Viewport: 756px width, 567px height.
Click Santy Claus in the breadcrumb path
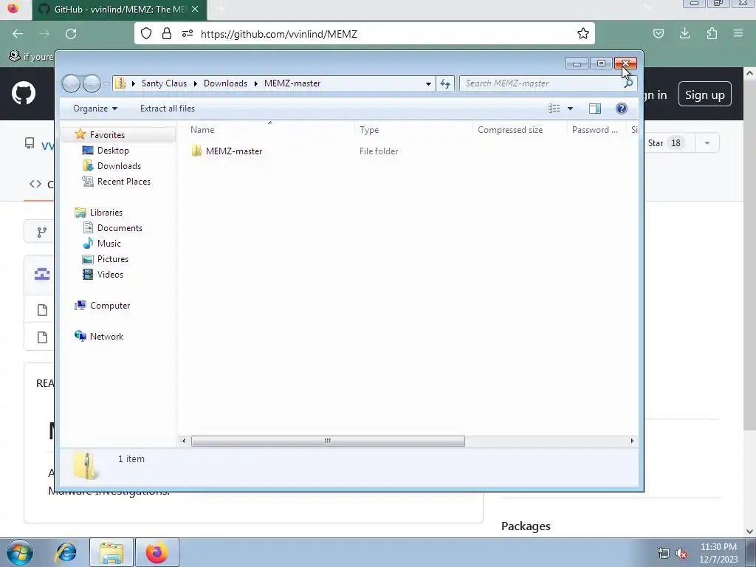click(x=164, y=83)
